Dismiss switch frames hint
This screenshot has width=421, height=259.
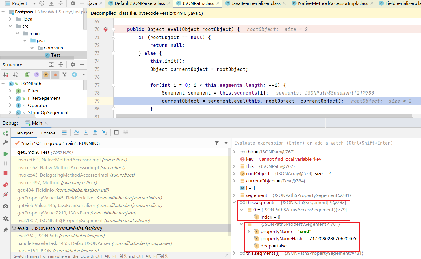point(227,255)
